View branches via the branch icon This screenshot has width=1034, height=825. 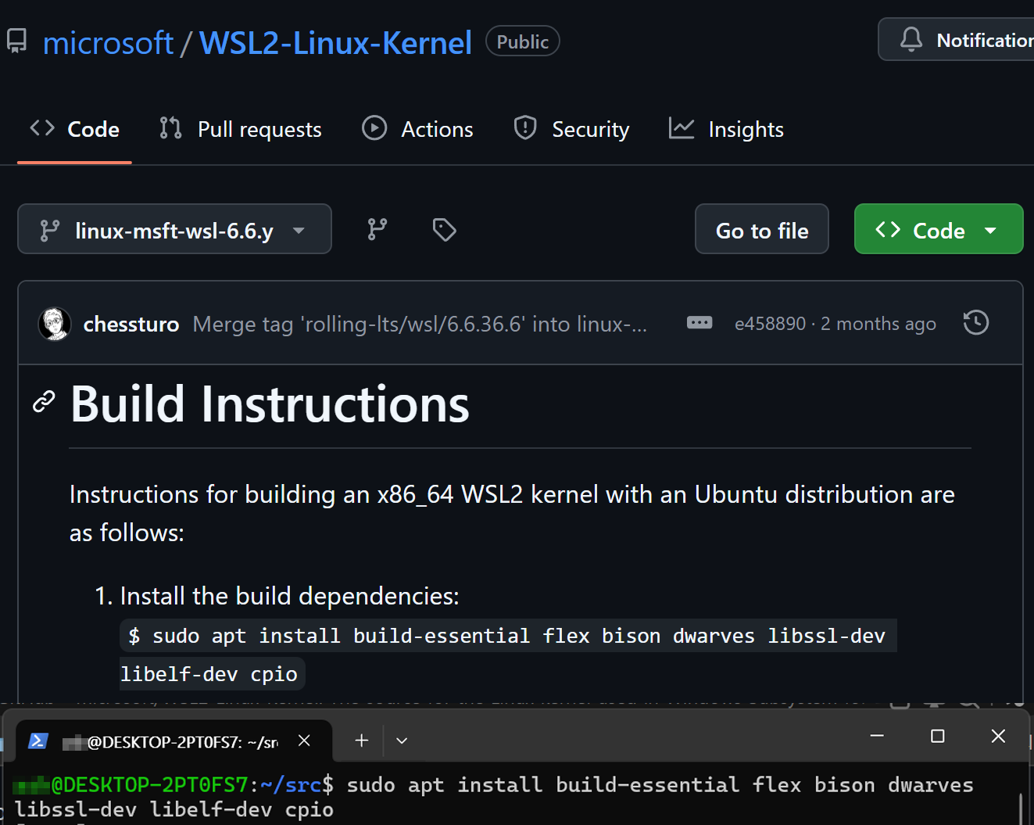377,229
